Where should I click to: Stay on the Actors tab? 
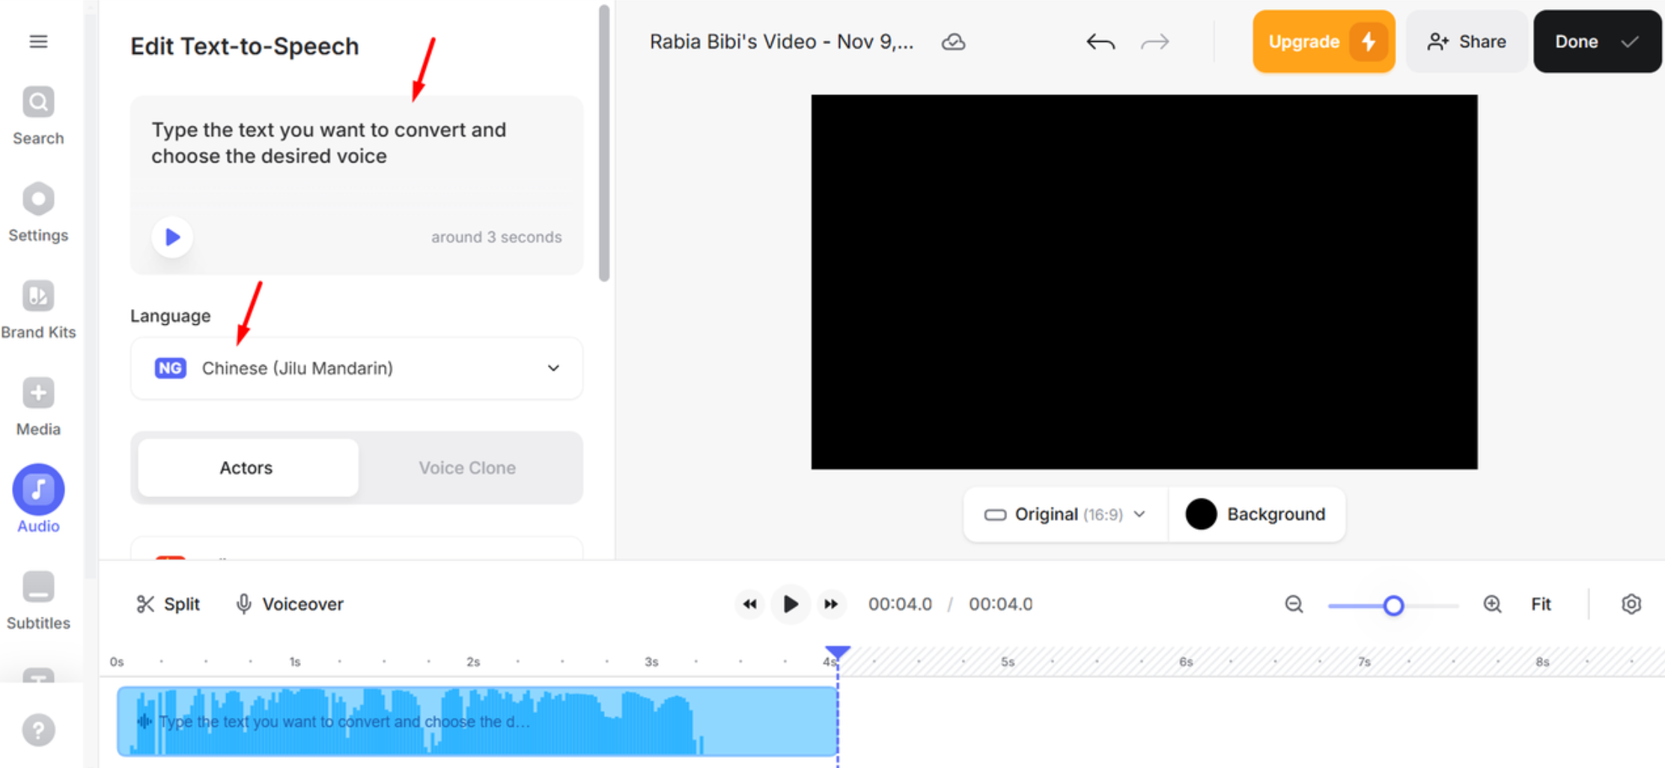point(246,467)
